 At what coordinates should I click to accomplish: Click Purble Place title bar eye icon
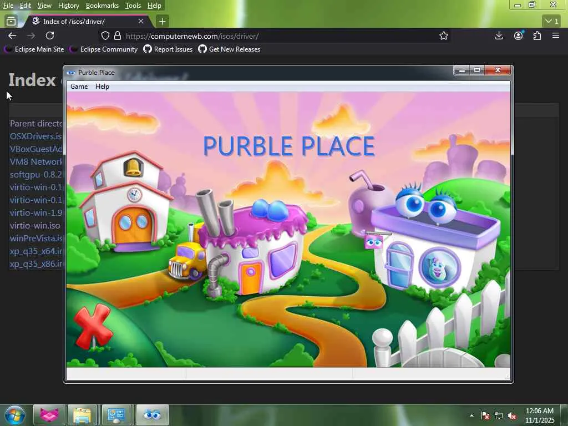[x=70, y=73]
